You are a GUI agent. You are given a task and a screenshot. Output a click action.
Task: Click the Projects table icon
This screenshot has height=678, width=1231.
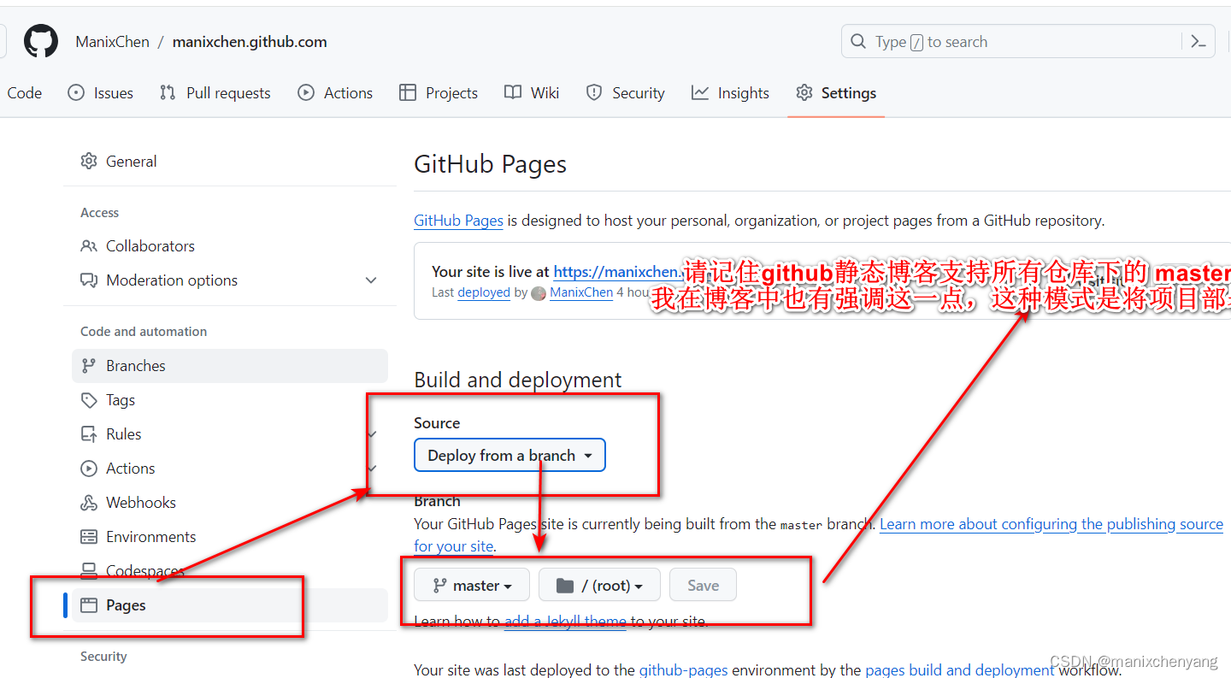click(408, 92)
